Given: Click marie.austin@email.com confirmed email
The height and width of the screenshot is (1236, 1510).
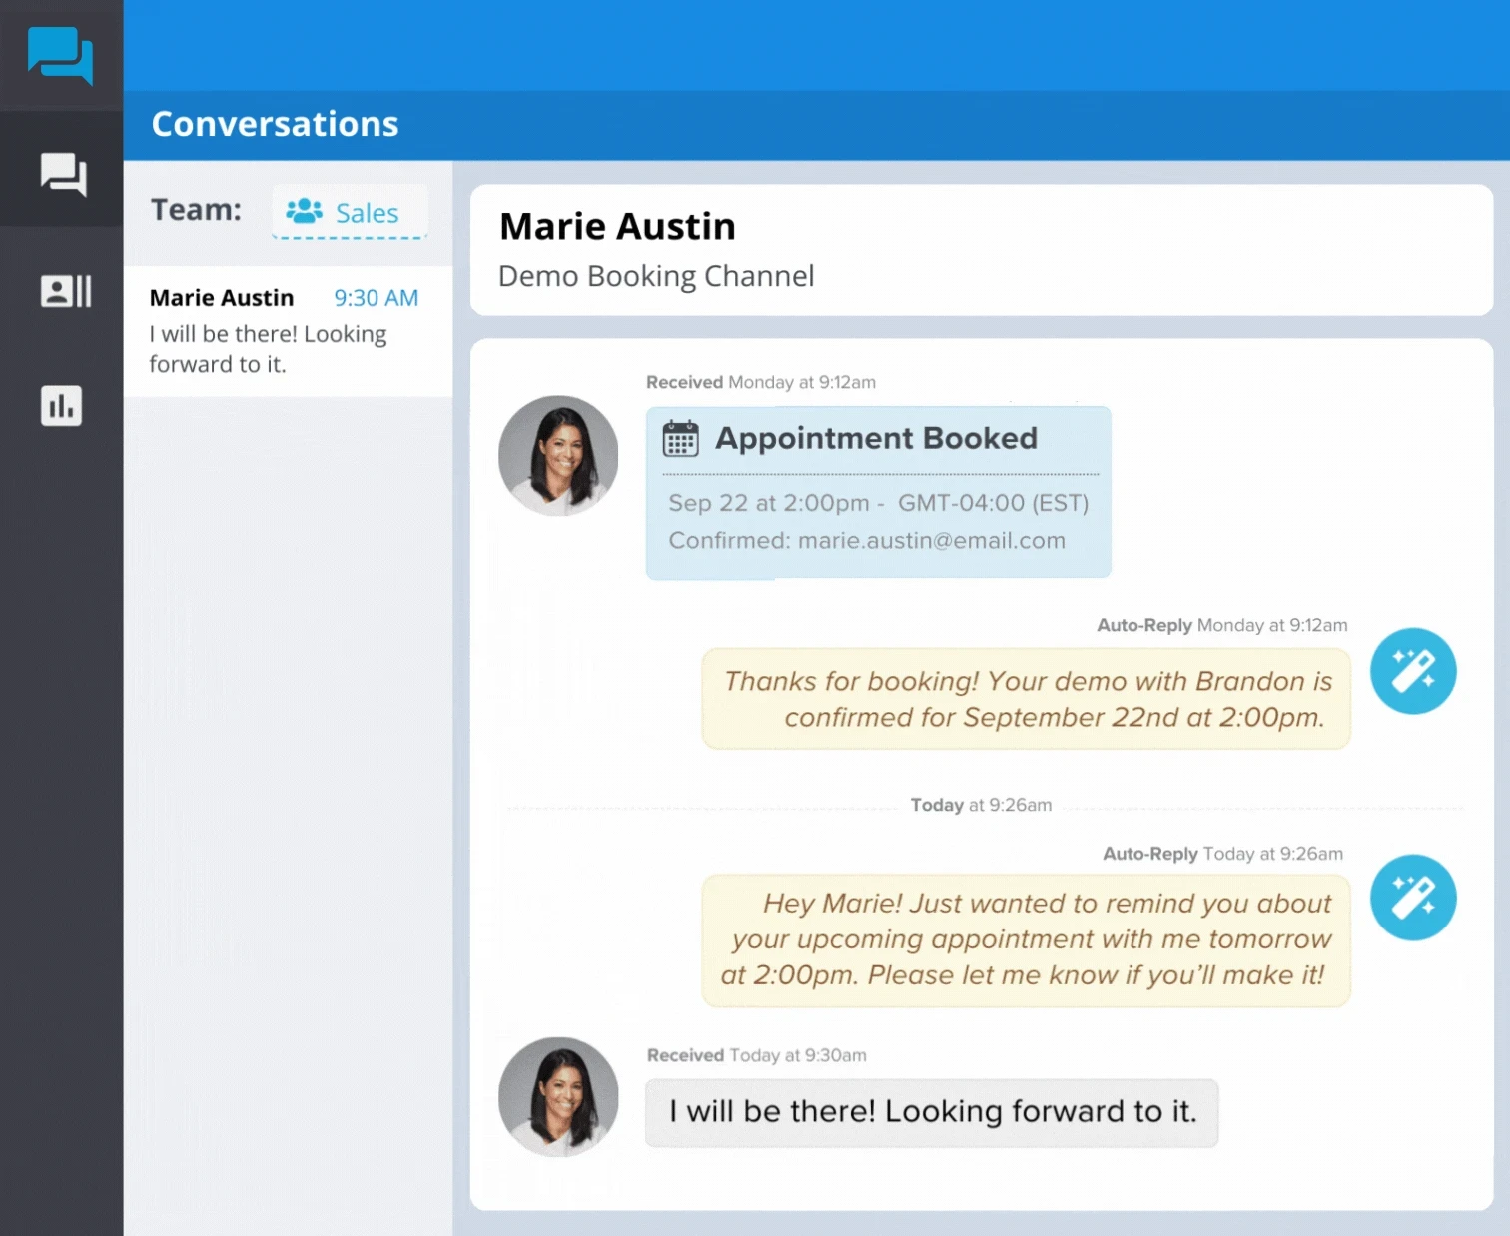Looking at the screenshot, I should click(x=932, y=540).
